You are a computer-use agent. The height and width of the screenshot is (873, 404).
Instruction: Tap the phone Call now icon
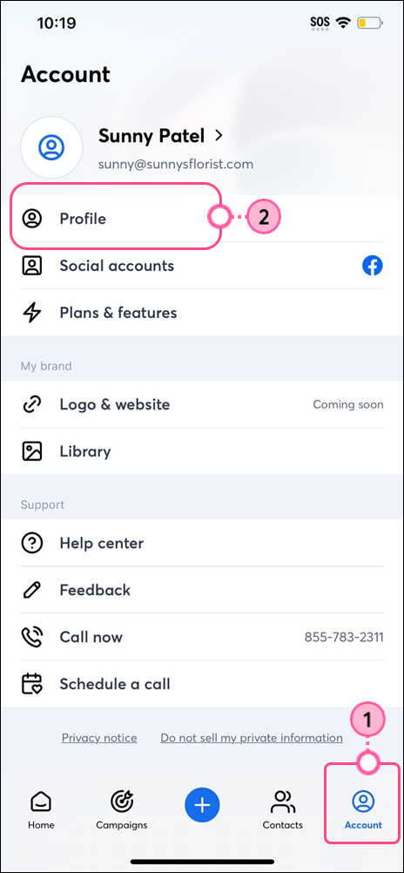31,637
